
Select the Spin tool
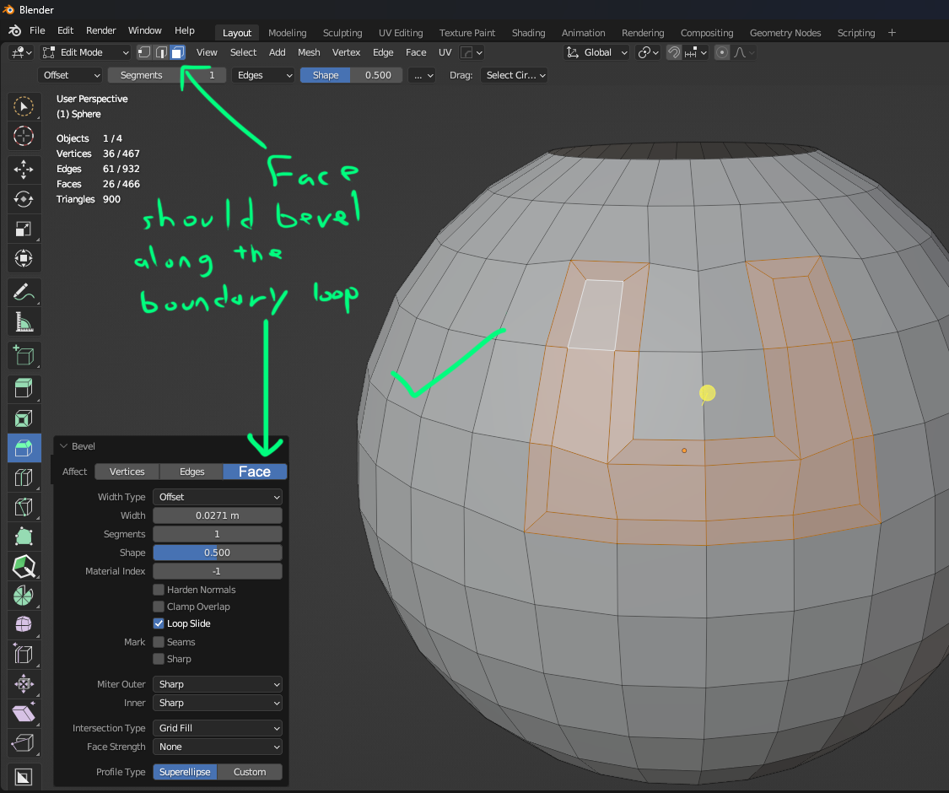click(24, 596)
